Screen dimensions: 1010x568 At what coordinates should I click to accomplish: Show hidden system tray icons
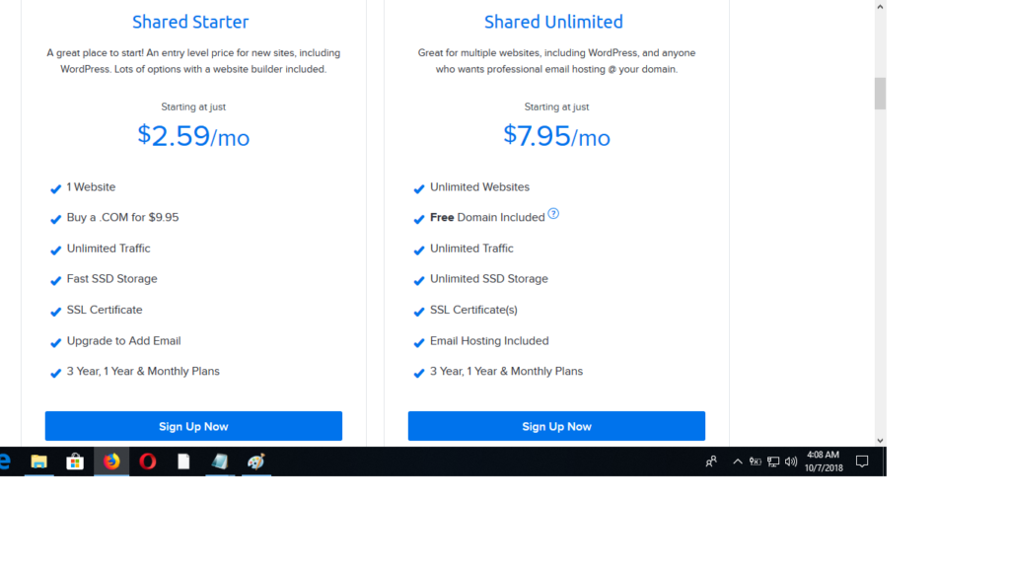tap(738, 461)
